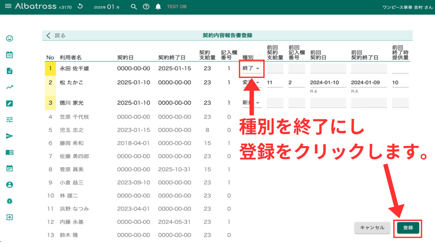Click 前回契約日 field showing 2024-01-10
Image resolution: width=435 pixels, height=244 pixels.
coord(328,82)
